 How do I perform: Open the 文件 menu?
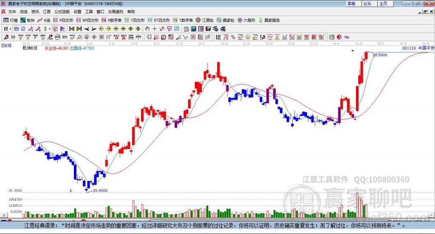tap(12, 11)
